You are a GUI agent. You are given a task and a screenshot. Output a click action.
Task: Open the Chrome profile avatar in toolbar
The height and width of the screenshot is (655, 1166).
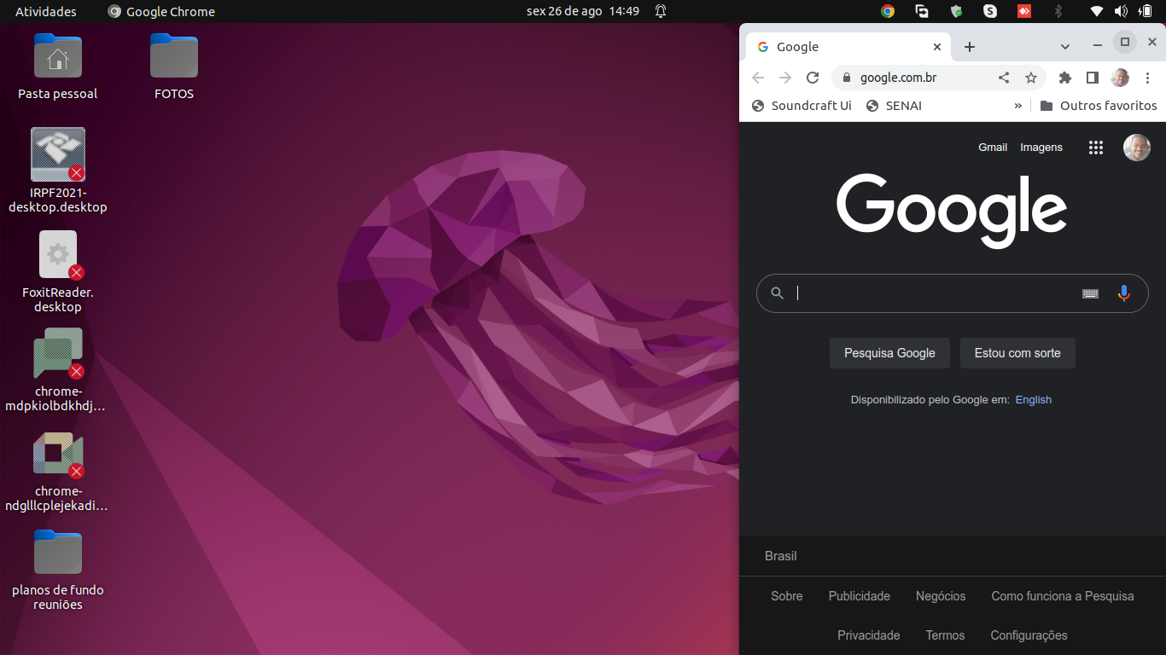click(1120, 78)
